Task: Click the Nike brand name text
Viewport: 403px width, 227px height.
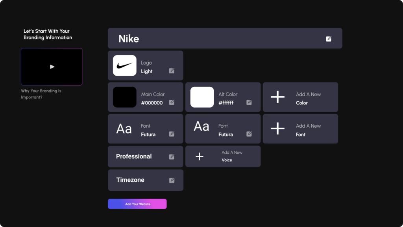Action: click(x=129, y=39)
